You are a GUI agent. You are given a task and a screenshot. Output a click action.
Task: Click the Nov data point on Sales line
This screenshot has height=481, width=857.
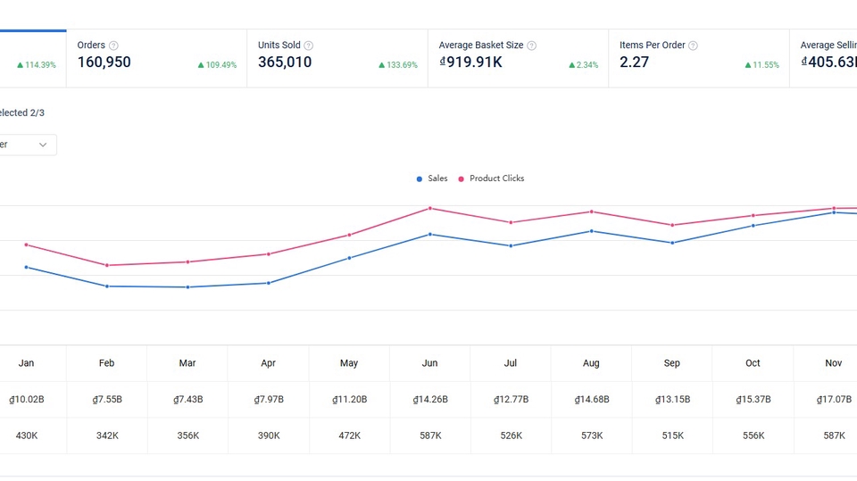pos(834,212)
